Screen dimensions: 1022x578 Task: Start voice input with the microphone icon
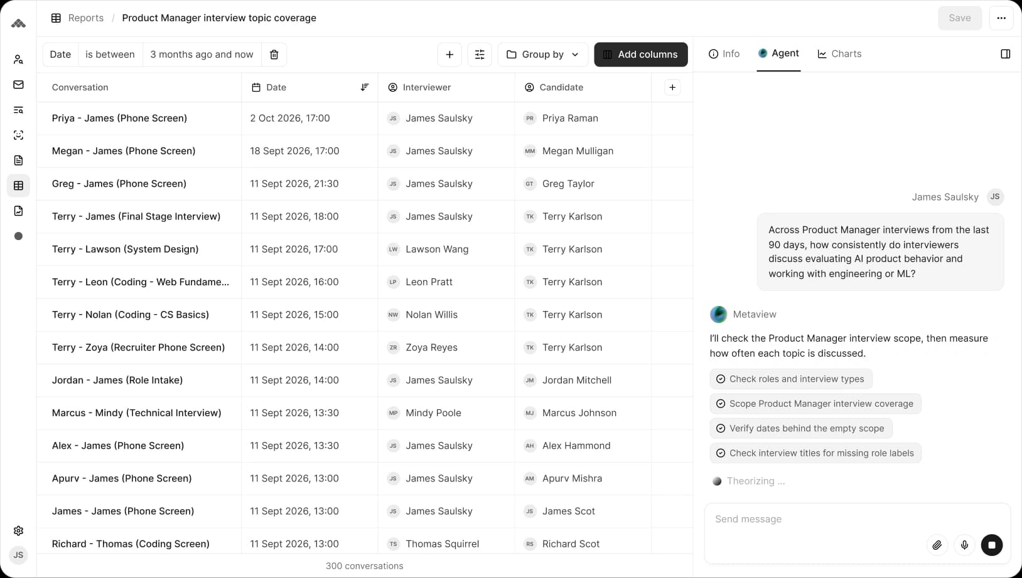964,545
